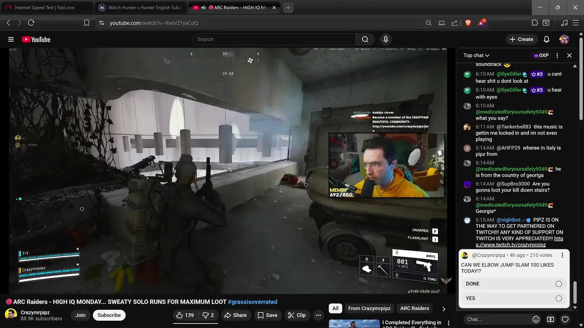Go forward with browser forward arrow
Viewport: 584px width, 328px height.
coord(19,23)
